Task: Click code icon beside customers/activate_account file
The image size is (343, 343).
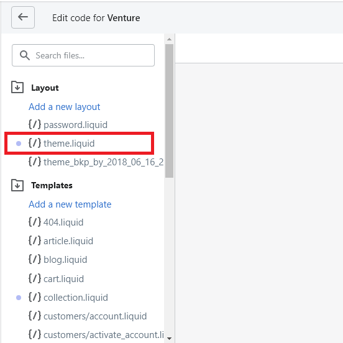Action: pyautogui.click(x=35, y=334)
